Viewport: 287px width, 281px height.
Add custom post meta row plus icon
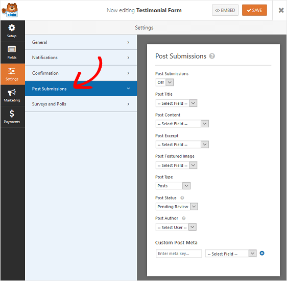click(x=262, y=254)
